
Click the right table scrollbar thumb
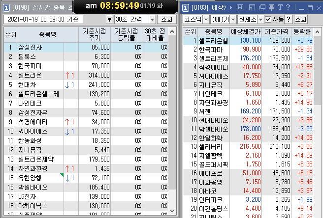click(317, 70)
